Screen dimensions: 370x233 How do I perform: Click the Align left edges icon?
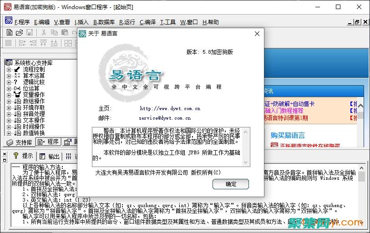point(23,43)
